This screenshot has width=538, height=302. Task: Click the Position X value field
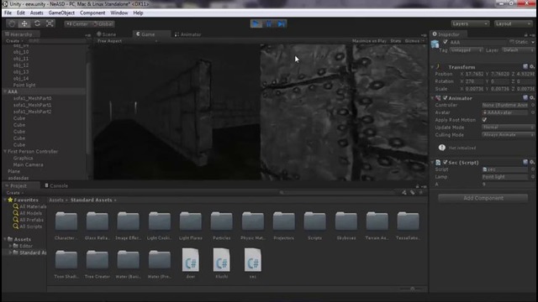[x=474, y=74]
